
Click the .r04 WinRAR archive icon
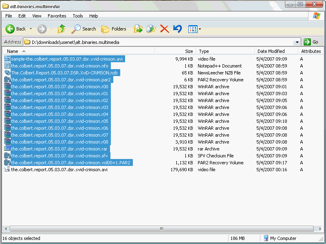coord(7,114)
